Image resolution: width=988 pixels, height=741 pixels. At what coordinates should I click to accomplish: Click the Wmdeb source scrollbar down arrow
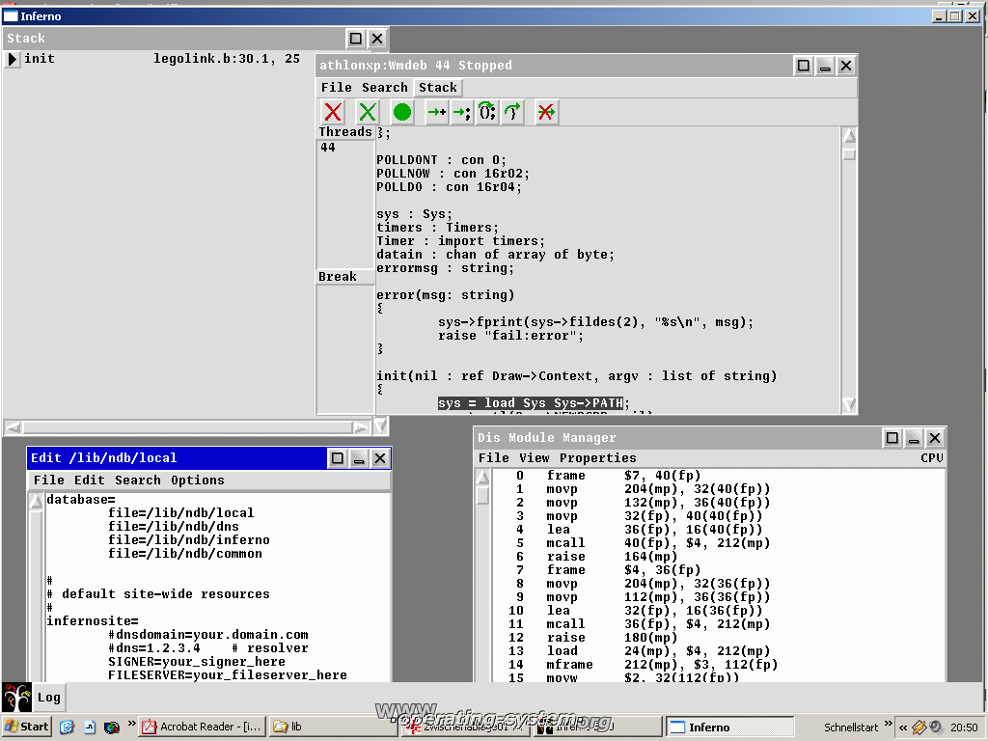(849, 404)
